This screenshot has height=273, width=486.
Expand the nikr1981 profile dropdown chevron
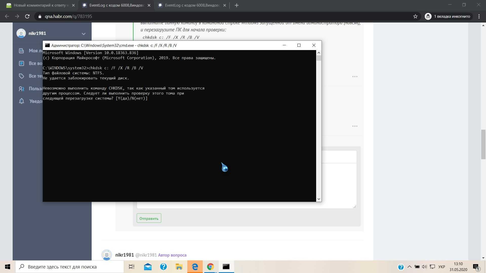pyautogui.click(x=84, y=34)
